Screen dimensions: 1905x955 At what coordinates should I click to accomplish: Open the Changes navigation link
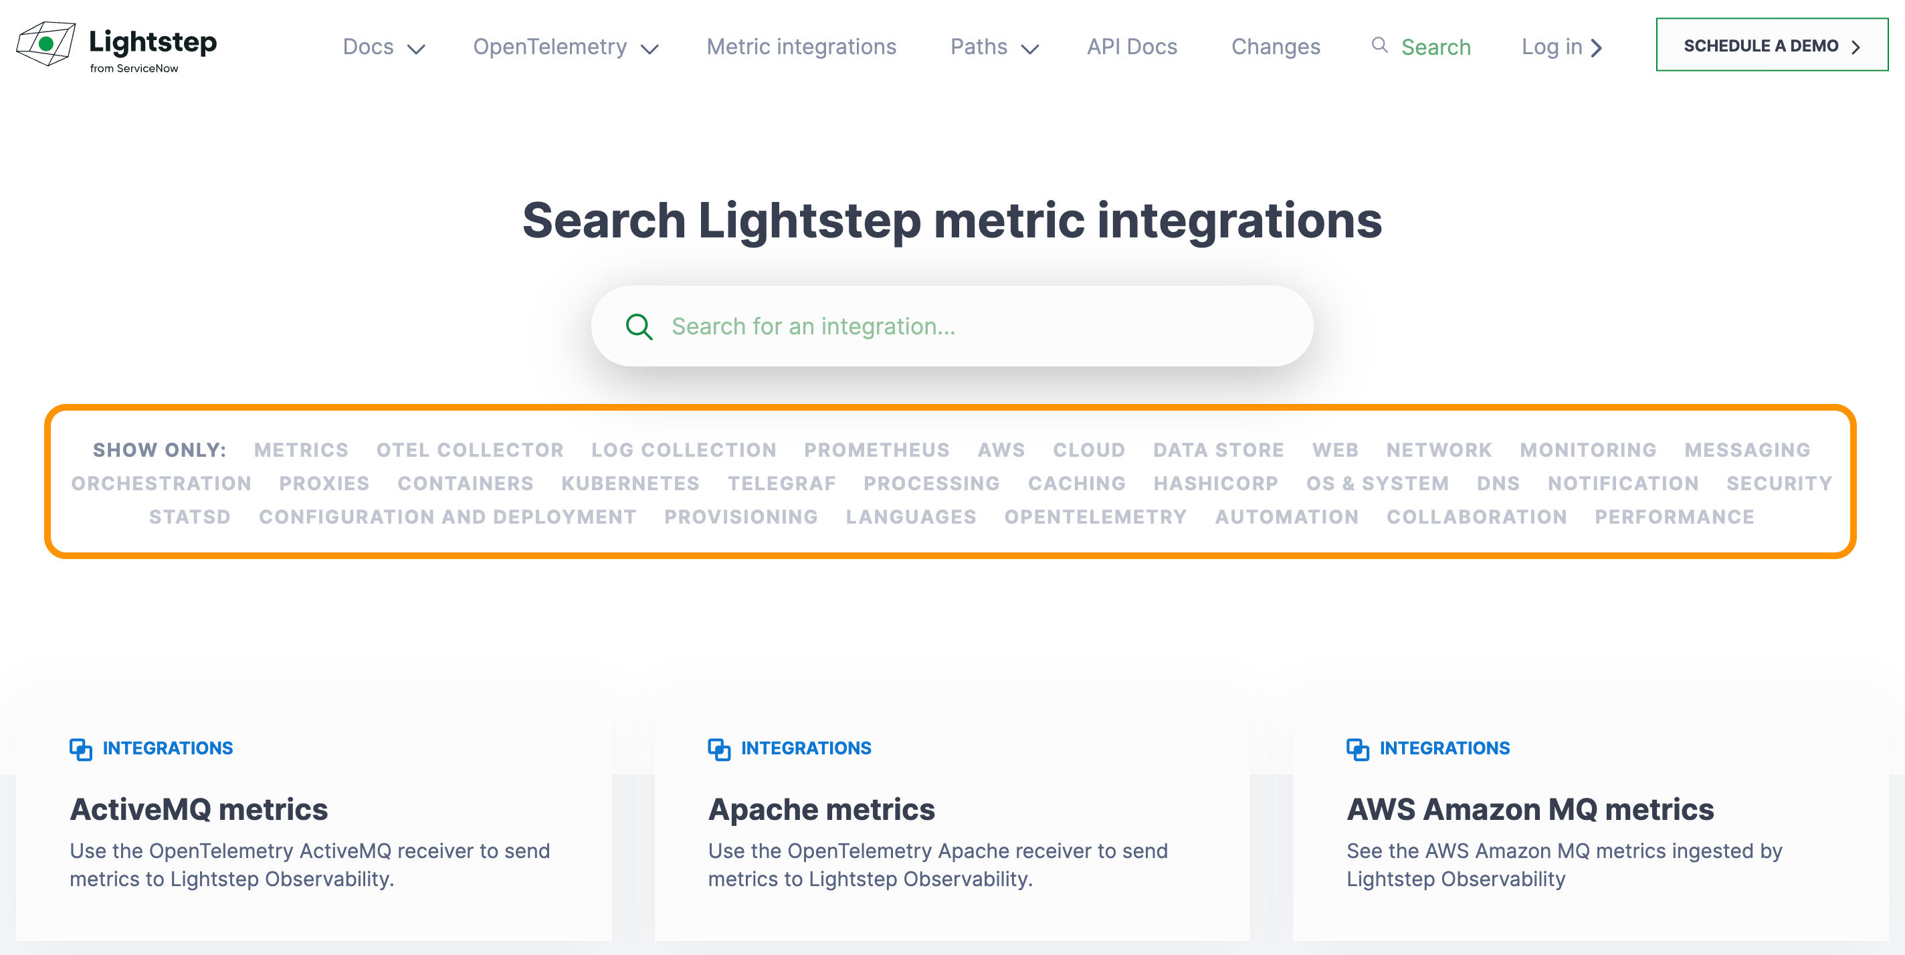[1275, 47]
